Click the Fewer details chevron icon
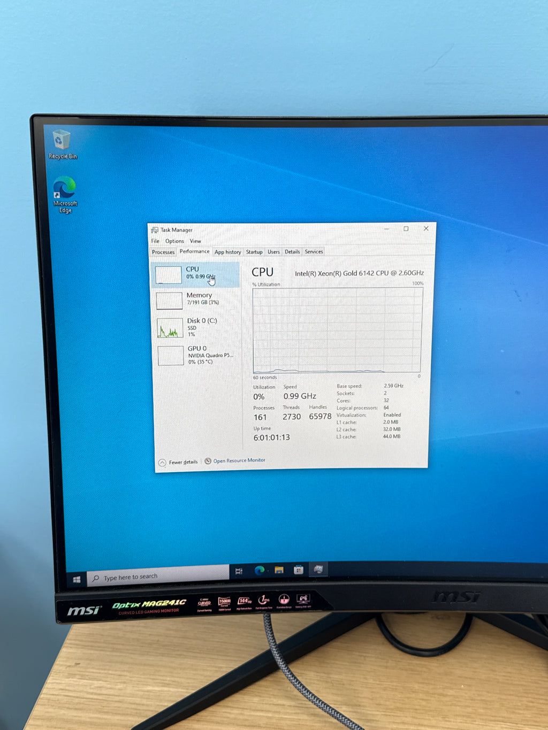This screenshot has height=730, width=548. tap(162, 463)
